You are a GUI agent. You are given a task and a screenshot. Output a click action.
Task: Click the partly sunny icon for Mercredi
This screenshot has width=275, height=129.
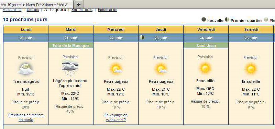point(116,69)
